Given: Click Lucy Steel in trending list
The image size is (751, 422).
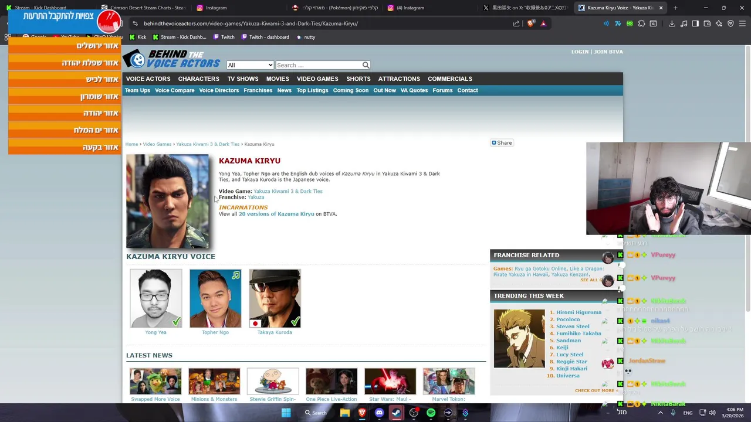Looking at the screenshot, I should click(x=570, y=355).
